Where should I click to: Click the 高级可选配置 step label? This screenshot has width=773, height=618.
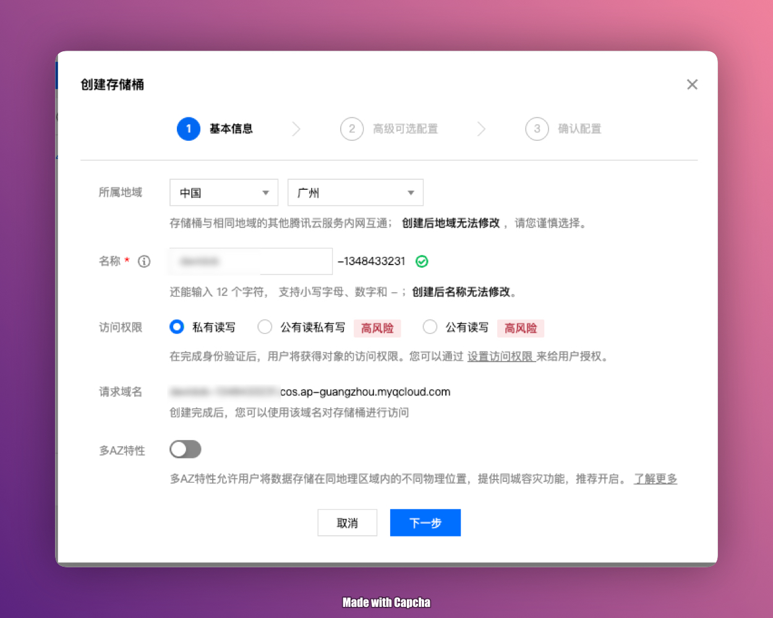(405, 129)
